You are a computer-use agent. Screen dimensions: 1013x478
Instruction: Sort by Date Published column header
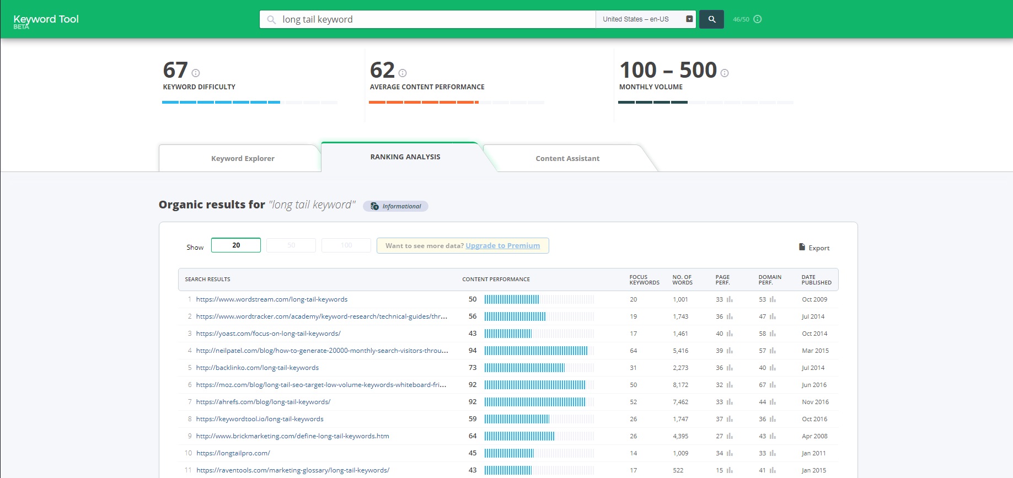pyautogui.click(x=816, y=280)
